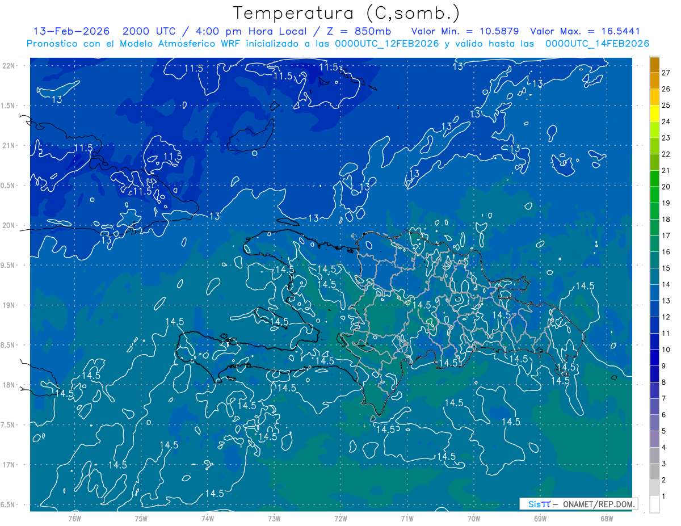Click the color legend value '8'
The height and width of the screenshot is (526, 681).
click(664, 382)
